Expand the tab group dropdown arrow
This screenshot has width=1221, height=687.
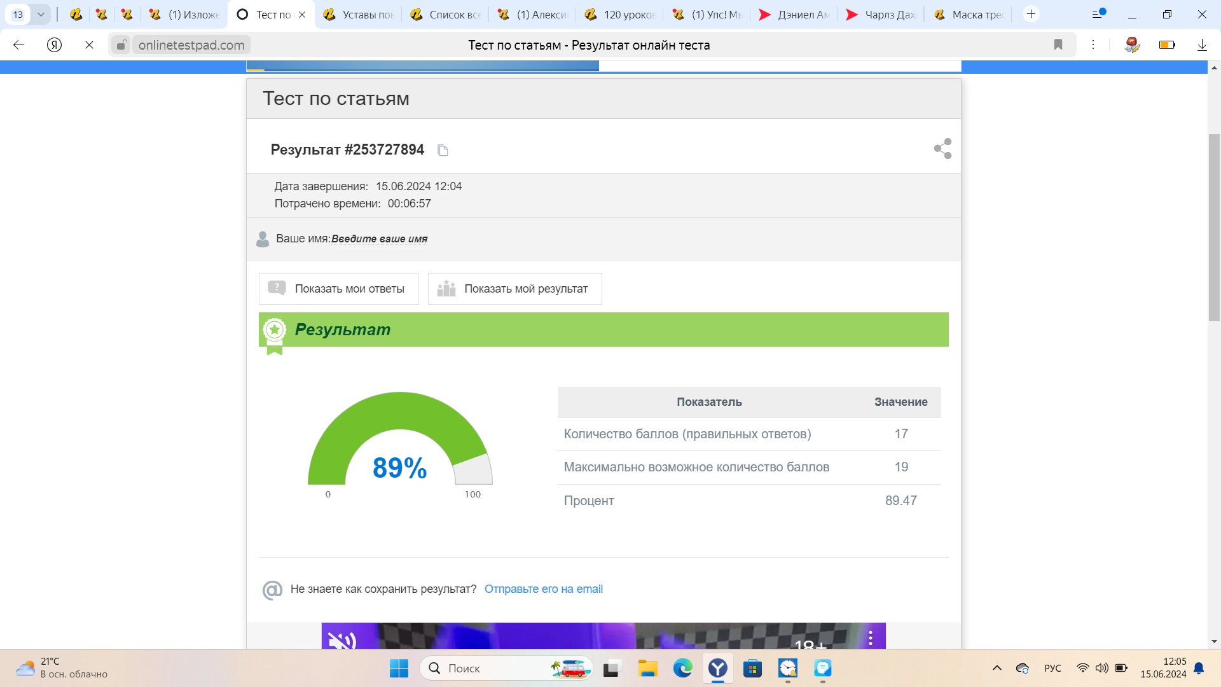[x=41, y=14]
